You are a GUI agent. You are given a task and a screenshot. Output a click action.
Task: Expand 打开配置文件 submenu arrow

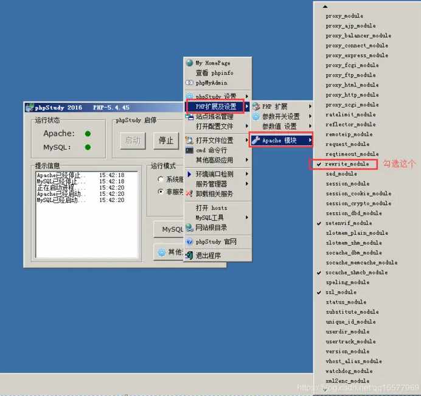(x=247, y=126)
